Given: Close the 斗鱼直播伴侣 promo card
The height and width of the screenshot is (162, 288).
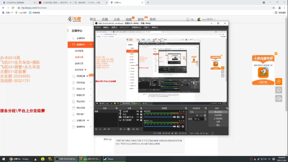Looking at the screenshot, I should [x=276, y=53].
